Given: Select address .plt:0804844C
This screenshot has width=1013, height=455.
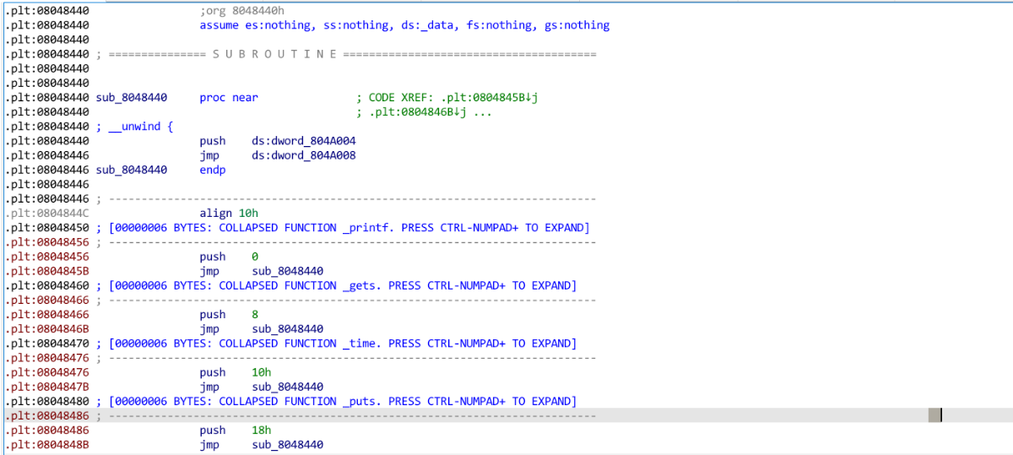Looking at the screenshot, I should click(47, 214).
